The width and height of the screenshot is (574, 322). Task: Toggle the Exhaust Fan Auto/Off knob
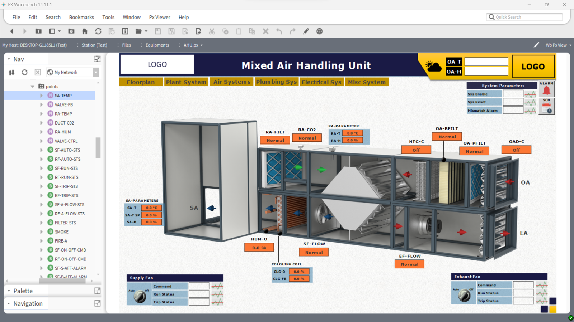coord(464,295)
